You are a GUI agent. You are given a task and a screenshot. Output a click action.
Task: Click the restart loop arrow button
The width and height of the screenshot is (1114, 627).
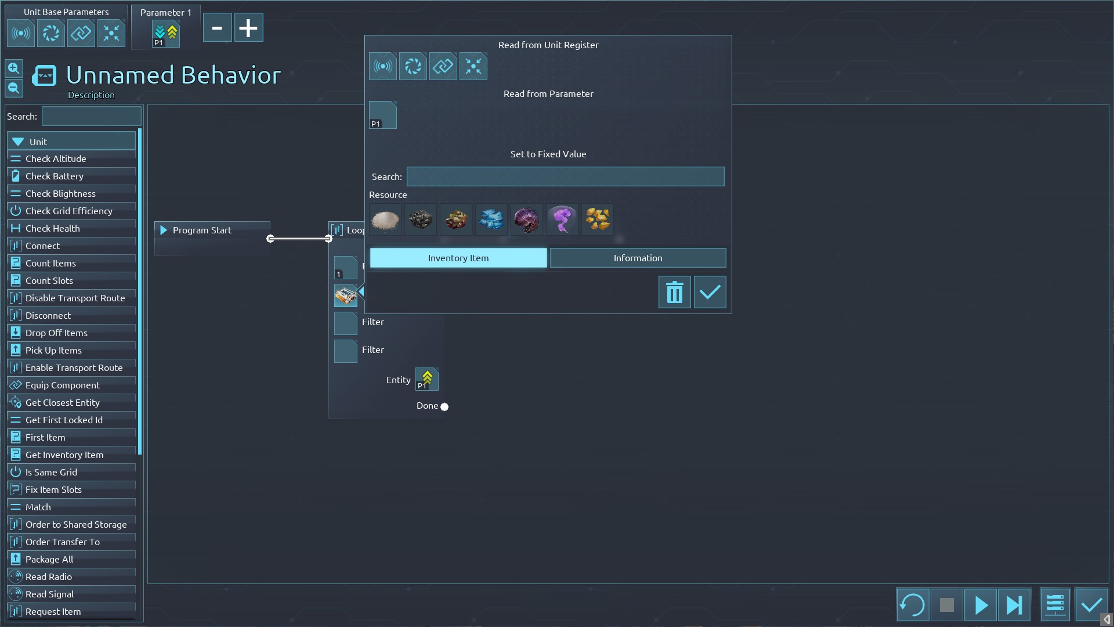click(x=912, y=605)
